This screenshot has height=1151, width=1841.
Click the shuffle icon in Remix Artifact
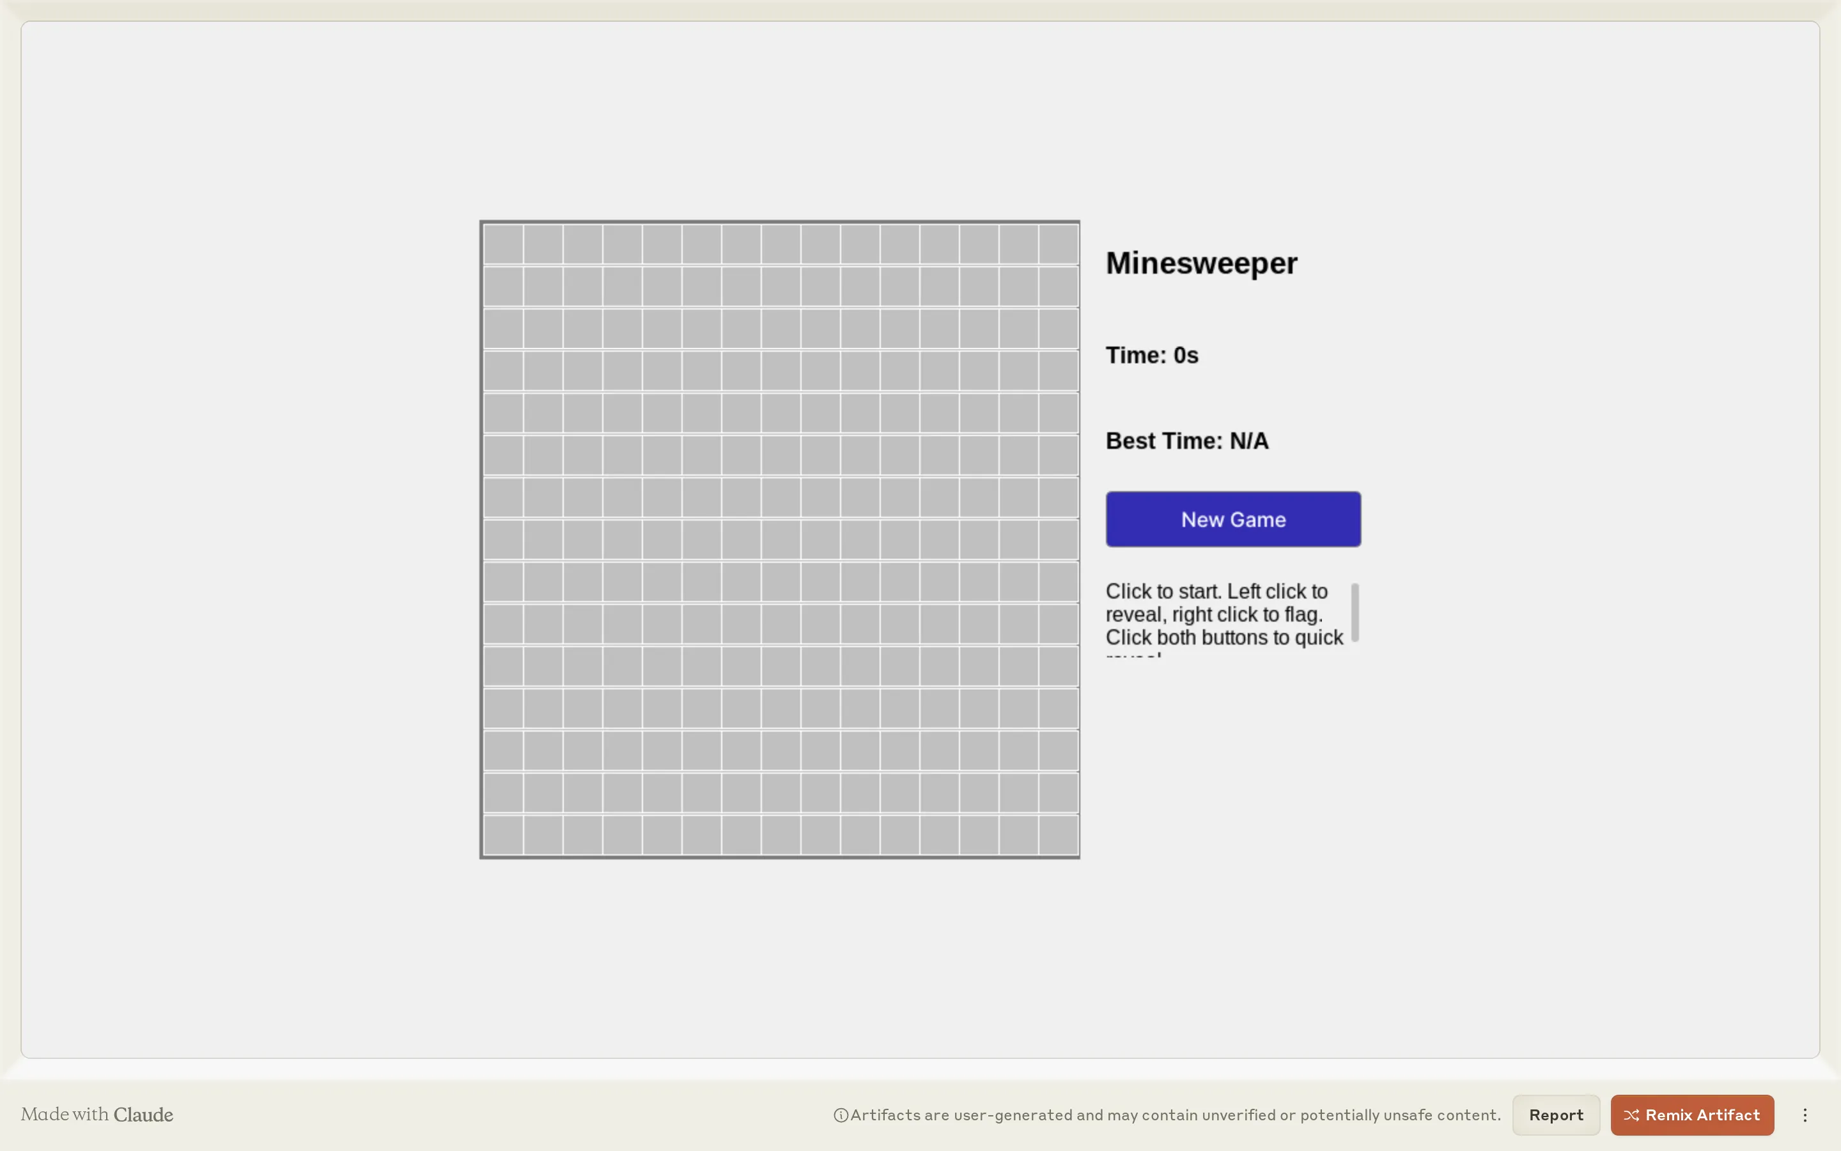pos(1631,1115)
